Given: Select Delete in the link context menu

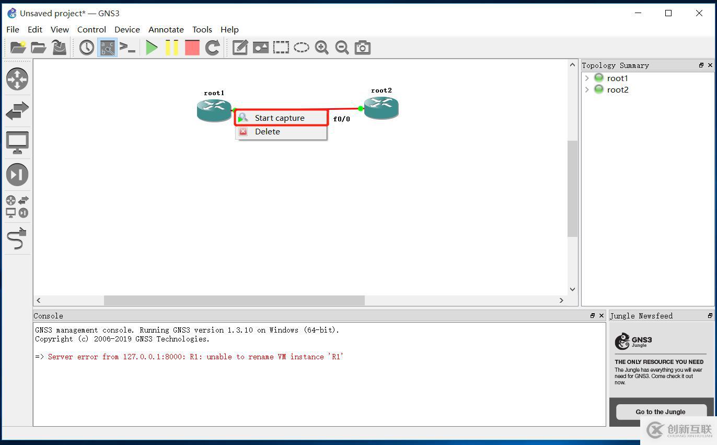Looking at the screenshot, I should click(268, 132).
